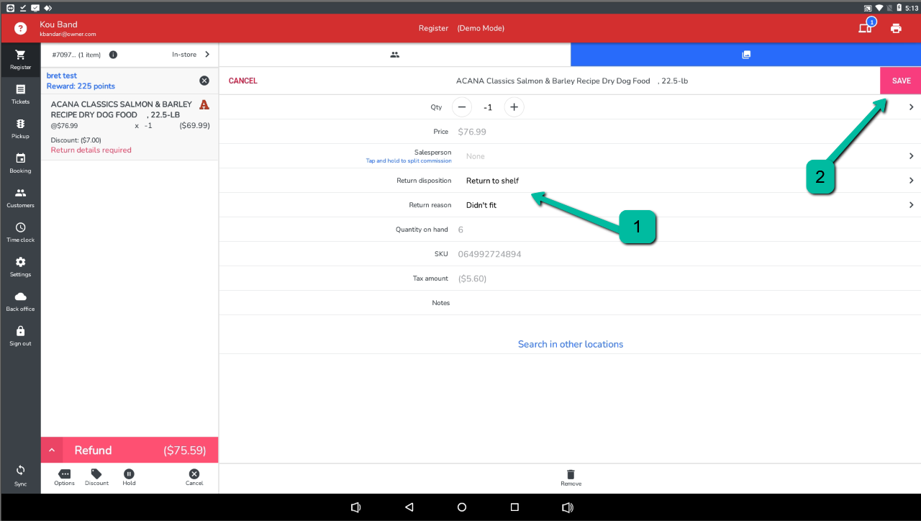Click the help question mark icon
Screen dimensions: 921x521
point(20,29)
